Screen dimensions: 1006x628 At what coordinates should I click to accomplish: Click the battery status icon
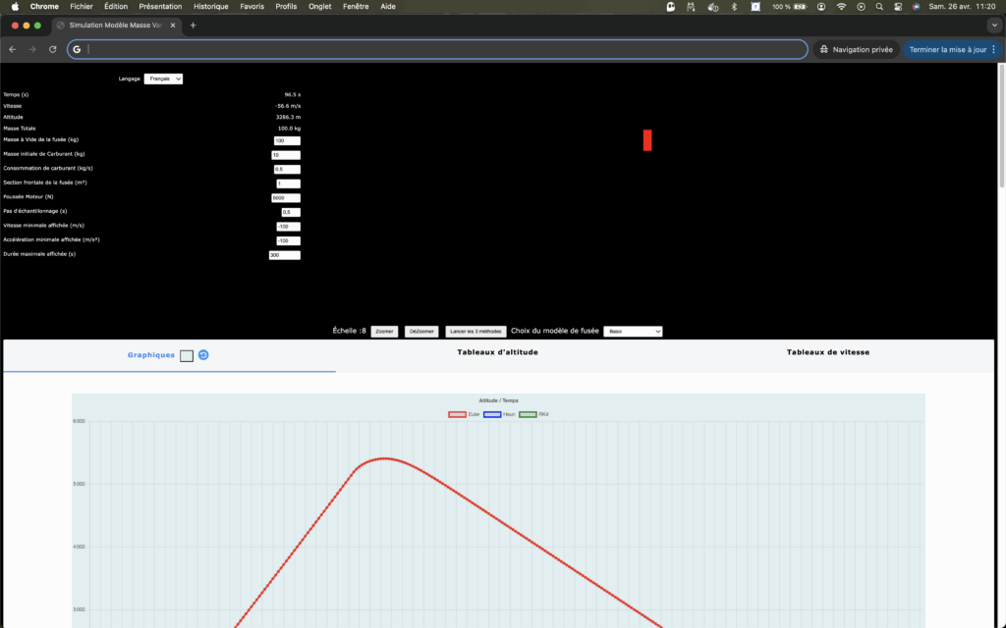pyautogui.click(x=800, y=7)
